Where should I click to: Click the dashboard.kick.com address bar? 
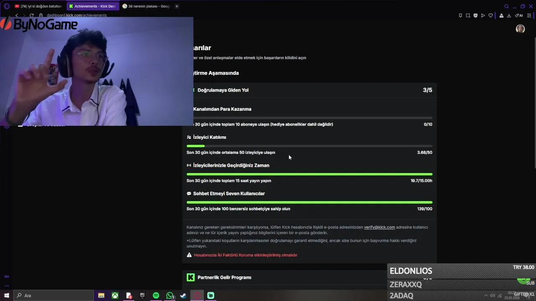(x=77, y=15)
